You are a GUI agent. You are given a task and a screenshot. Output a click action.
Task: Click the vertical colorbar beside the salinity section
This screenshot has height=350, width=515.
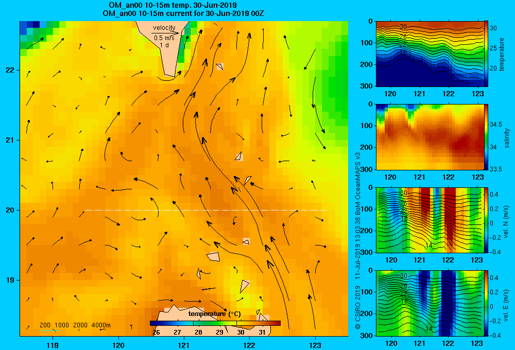tap(486, 137)
